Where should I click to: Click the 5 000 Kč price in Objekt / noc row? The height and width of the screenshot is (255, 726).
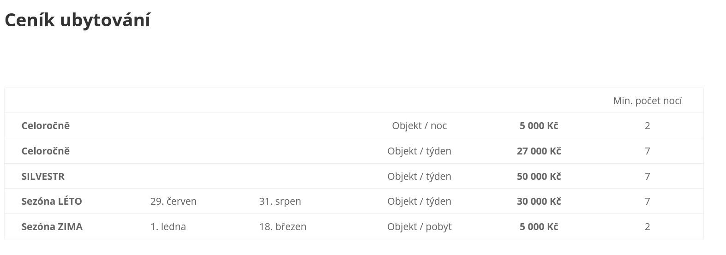[x=539, y=125]
